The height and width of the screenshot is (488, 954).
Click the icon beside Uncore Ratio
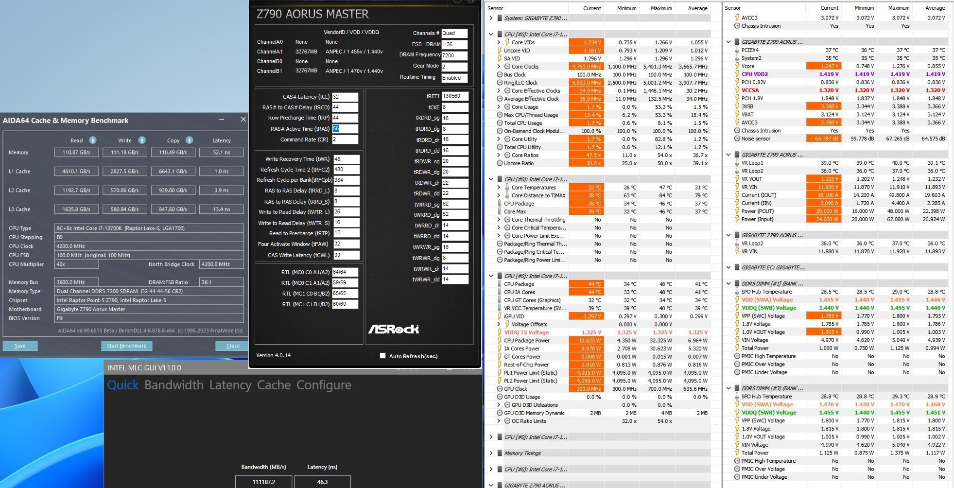[x=499, y=163]
